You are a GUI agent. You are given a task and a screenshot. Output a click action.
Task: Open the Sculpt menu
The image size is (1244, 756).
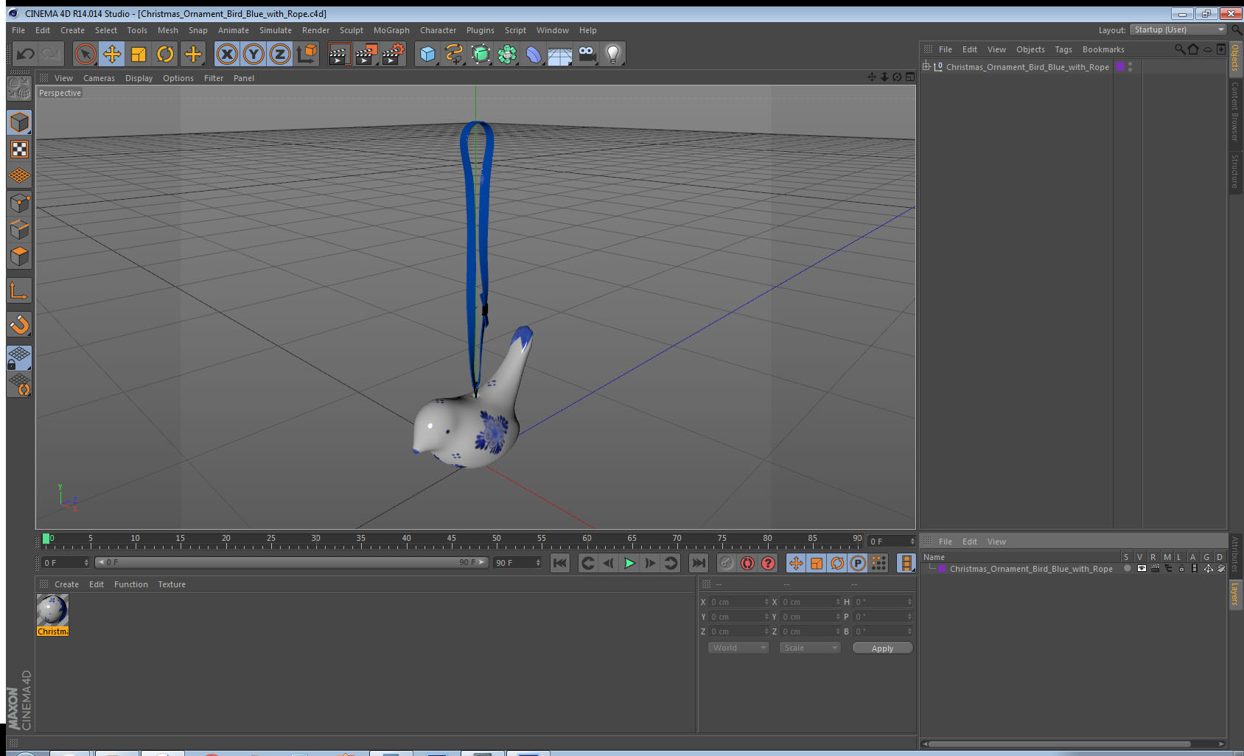tap(352, 30)
